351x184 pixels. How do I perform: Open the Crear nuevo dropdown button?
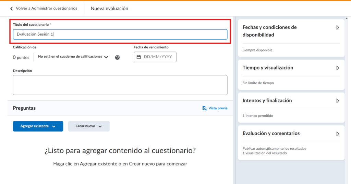click(x=89, y=126)
